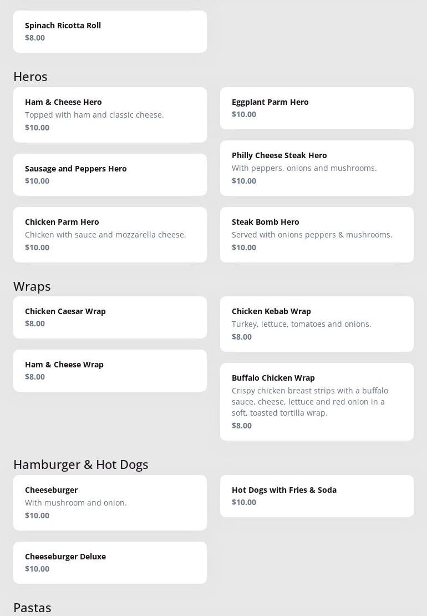Screen dimensions: 427x616
Task: Click the Heros section heading
Action: [30, 77]
